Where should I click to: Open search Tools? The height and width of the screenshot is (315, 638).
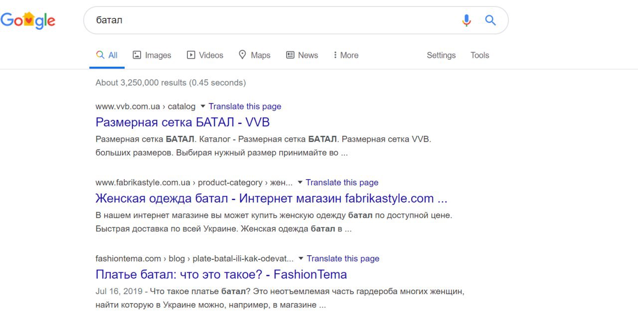click(479, 55)
